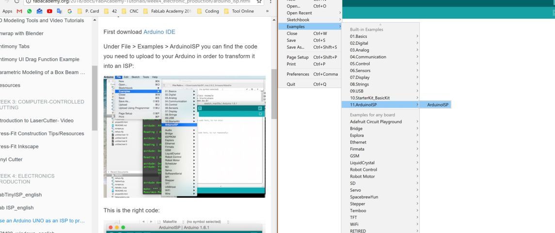
Task: Open 'Press-Fit Construction Tips/Resources' link
Action: pyautogui.click(x=42, y=133)
